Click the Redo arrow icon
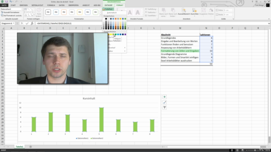The height and width of the screenshot is (152, 271). click(x=16, y=2)
